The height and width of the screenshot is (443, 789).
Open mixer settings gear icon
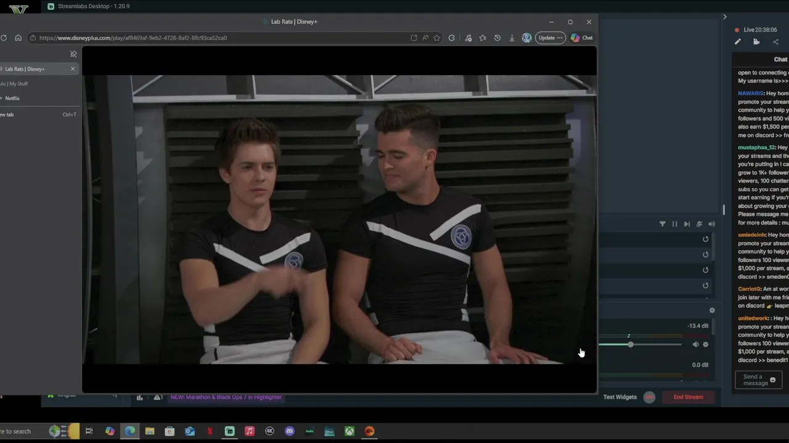[x=712, y=311]
